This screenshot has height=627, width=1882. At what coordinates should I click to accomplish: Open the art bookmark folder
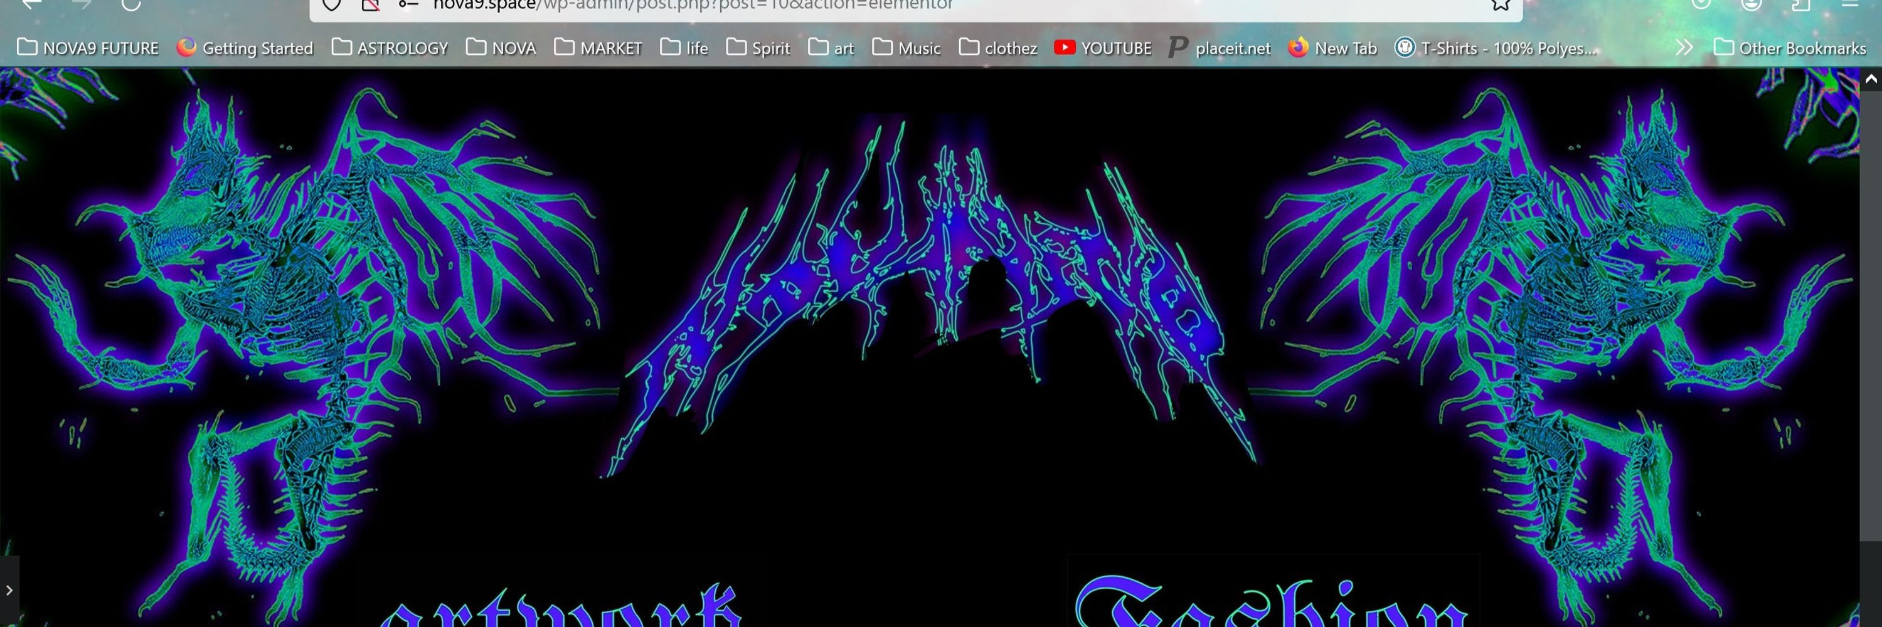831,48
